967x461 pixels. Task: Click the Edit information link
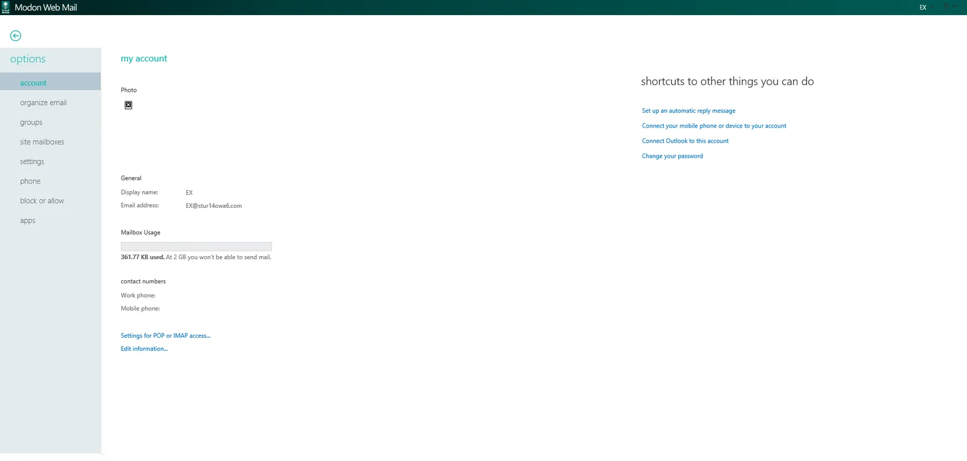144,349
